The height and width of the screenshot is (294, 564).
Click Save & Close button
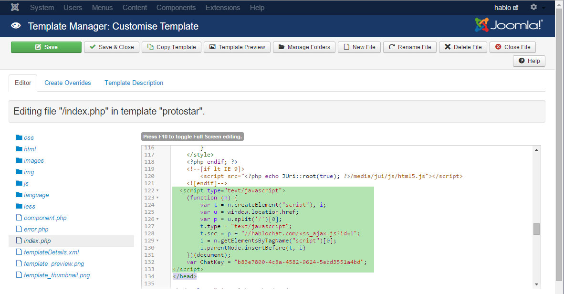(112, 47)
